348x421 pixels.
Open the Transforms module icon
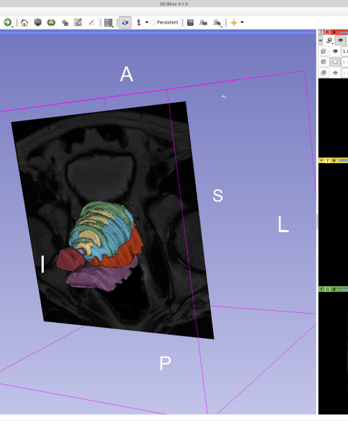click(65, 22)
